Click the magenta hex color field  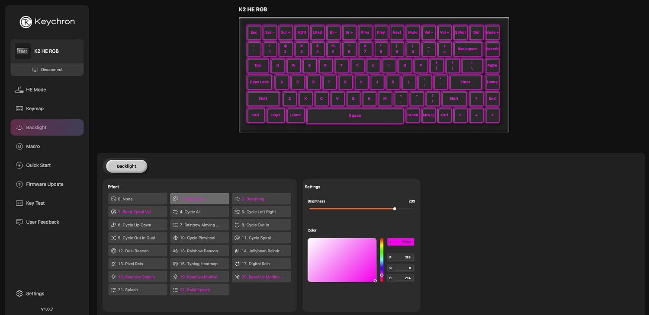click(401, 242)
